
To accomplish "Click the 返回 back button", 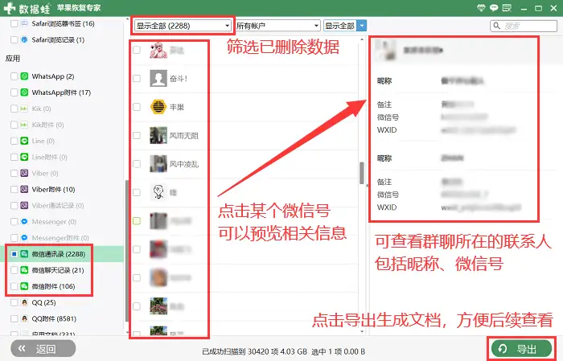I will [x=43, y=348].
